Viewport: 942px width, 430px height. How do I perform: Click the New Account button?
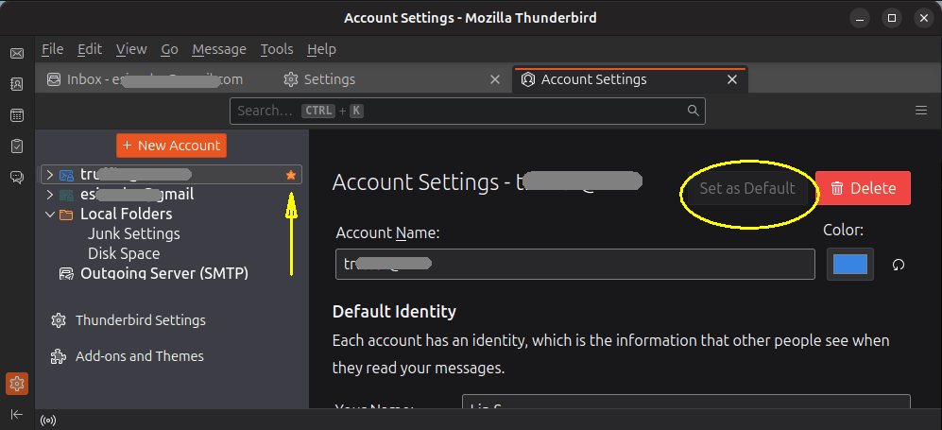pyautogui.click(x=171, y=146)
